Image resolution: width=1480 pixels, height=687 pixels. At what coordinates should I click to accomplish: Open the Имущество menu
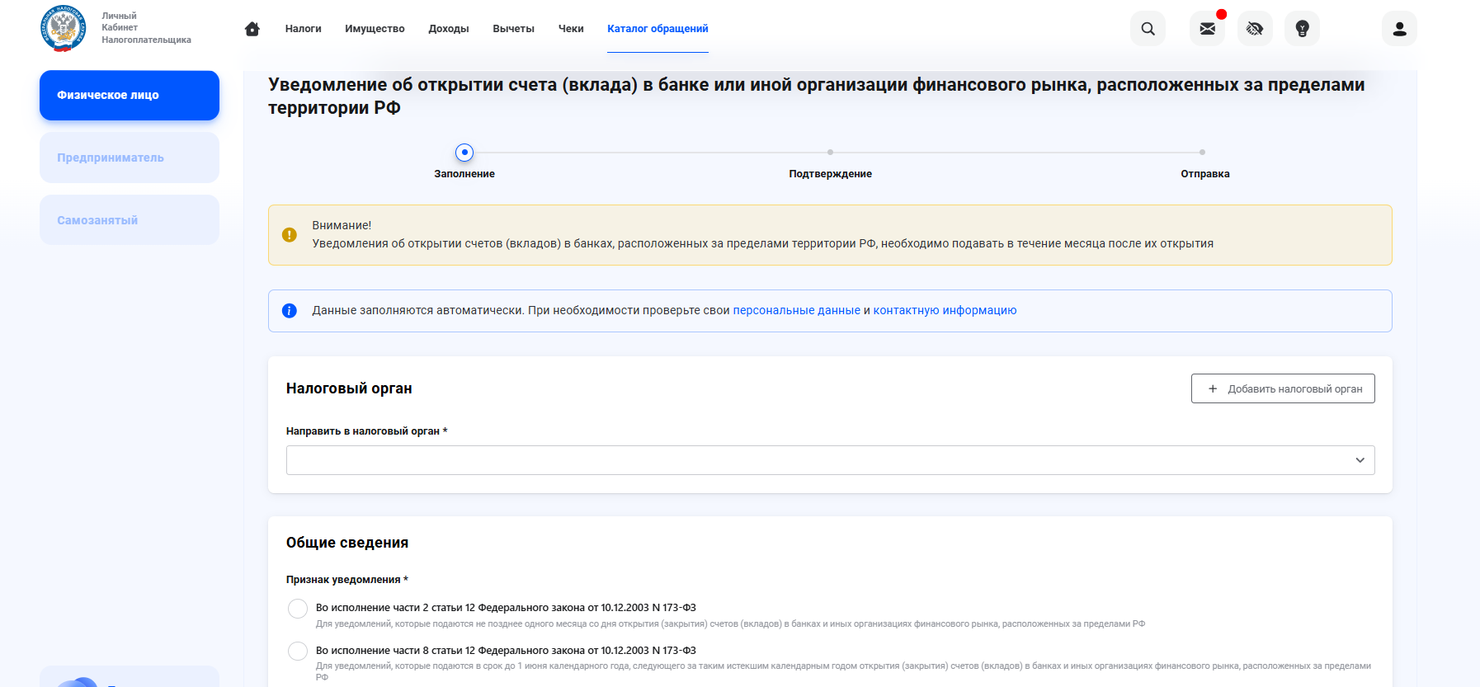point(375,29)
